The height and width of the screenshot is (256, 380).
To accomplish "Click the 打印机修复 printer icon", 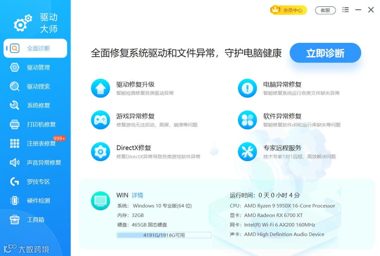I will (x=14, y=124).
